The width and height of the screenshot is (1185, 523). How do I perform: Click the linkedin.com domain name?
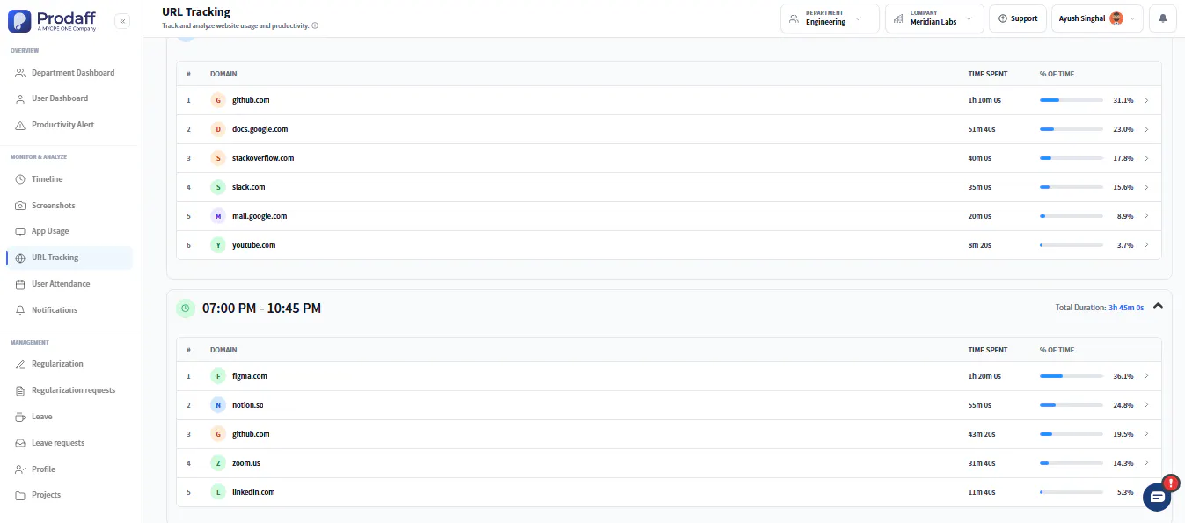pyautogui.click(x=253, y=492)
